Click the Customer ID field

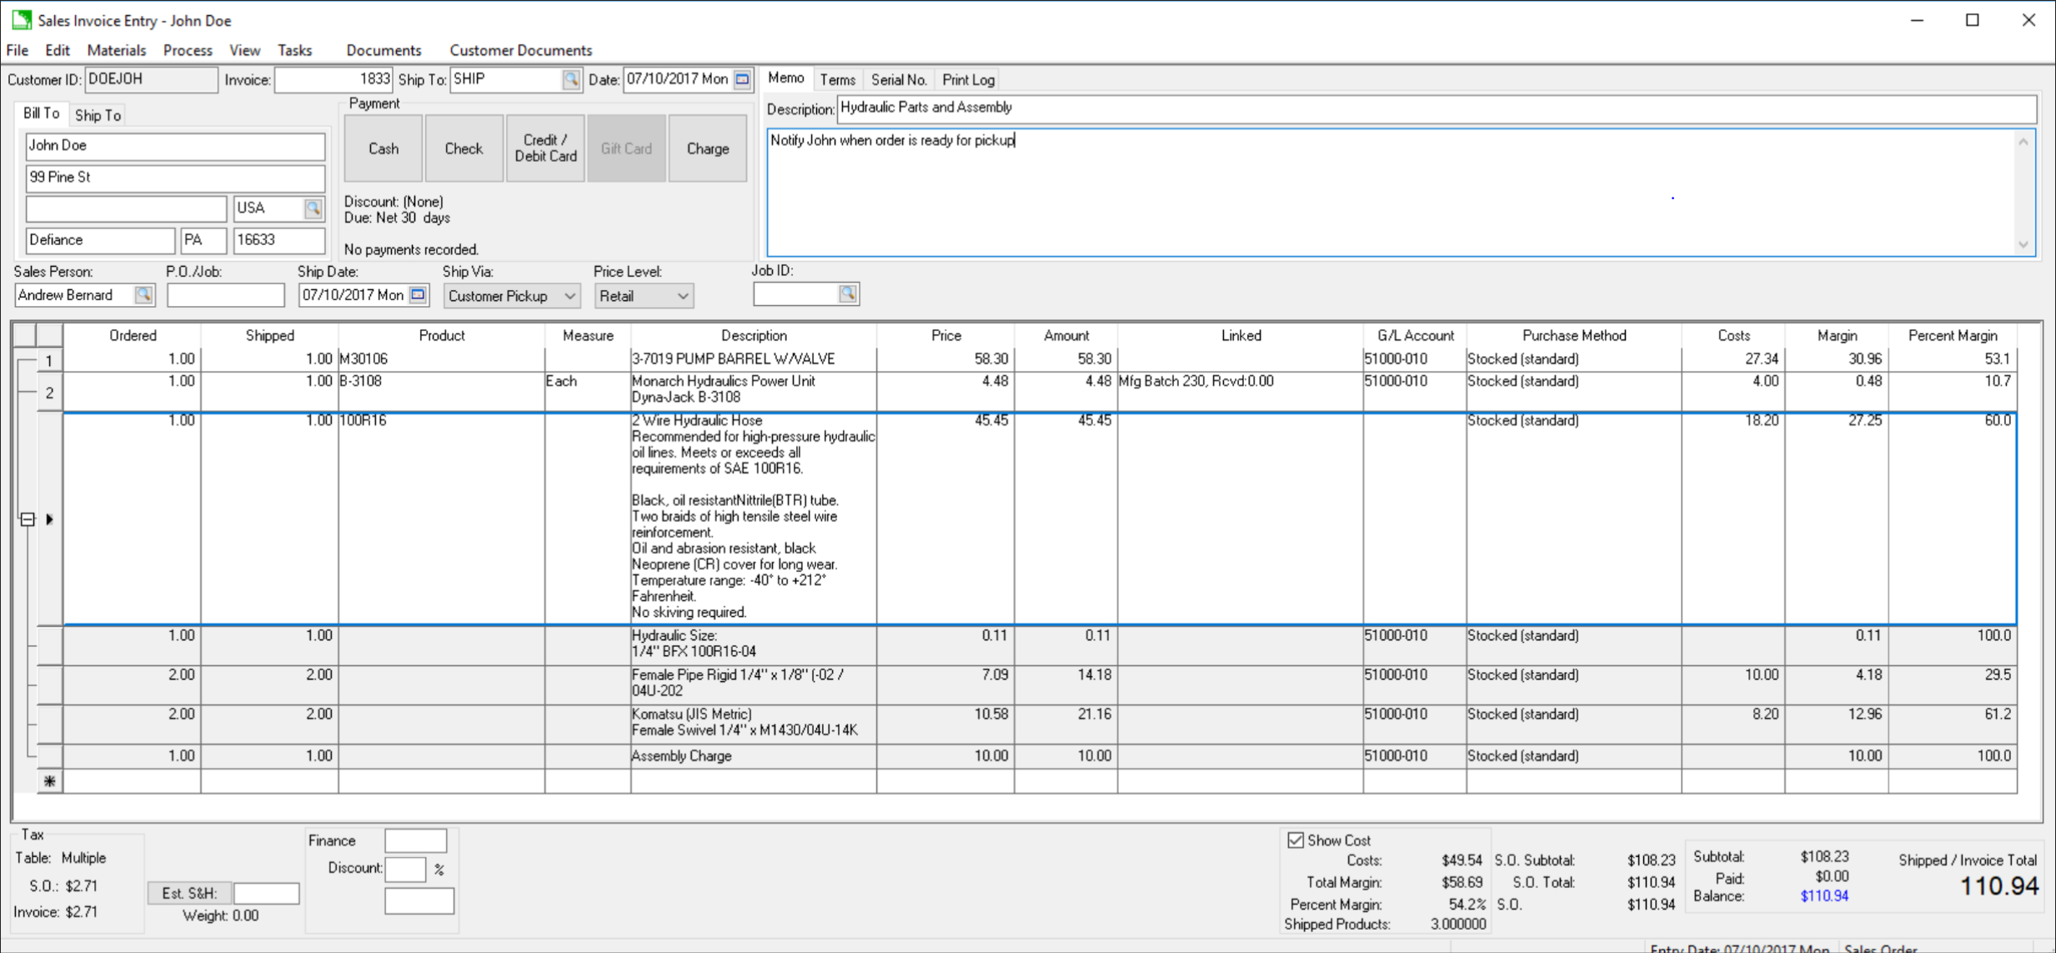click(151, 79)
